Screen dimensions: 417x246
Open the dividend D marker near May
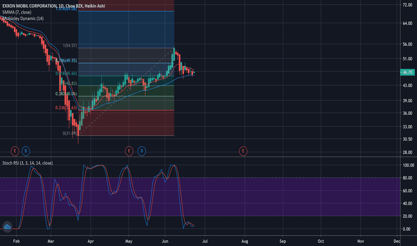[142, 151]
